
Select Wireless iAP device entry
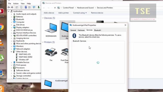(24, 60)
